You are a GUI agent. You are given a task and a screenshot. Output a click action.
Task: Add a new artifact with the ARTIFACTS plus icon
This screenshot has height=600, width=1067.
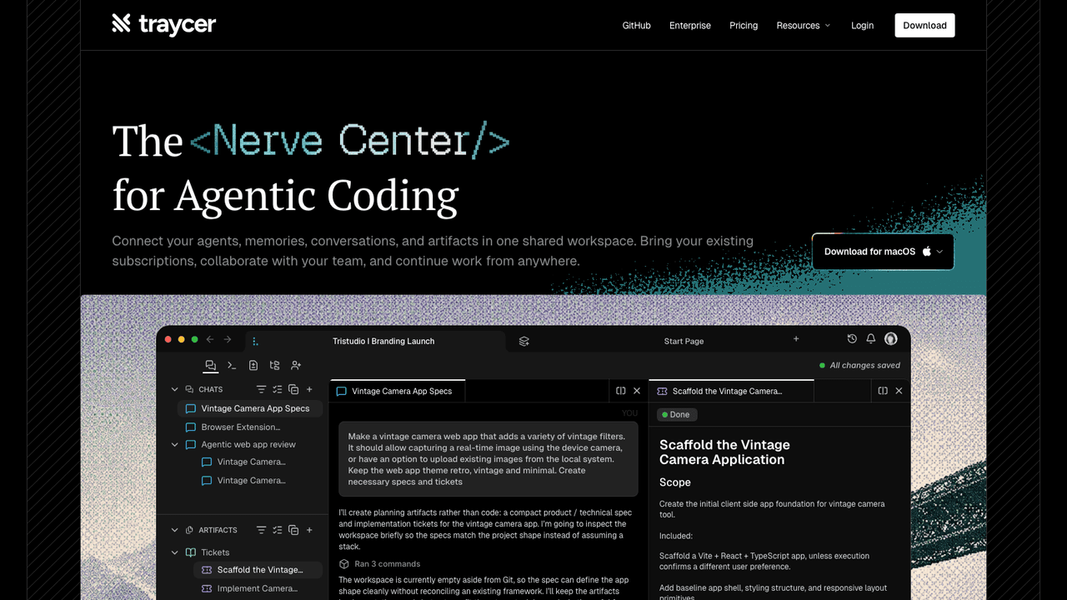point(309,530)
